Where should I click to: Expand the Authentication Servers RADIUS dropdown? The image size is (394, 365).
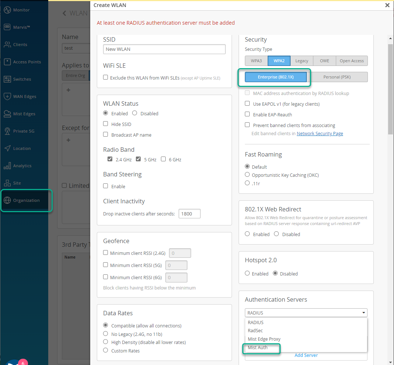pyautogui.click(x=306, y=313)
